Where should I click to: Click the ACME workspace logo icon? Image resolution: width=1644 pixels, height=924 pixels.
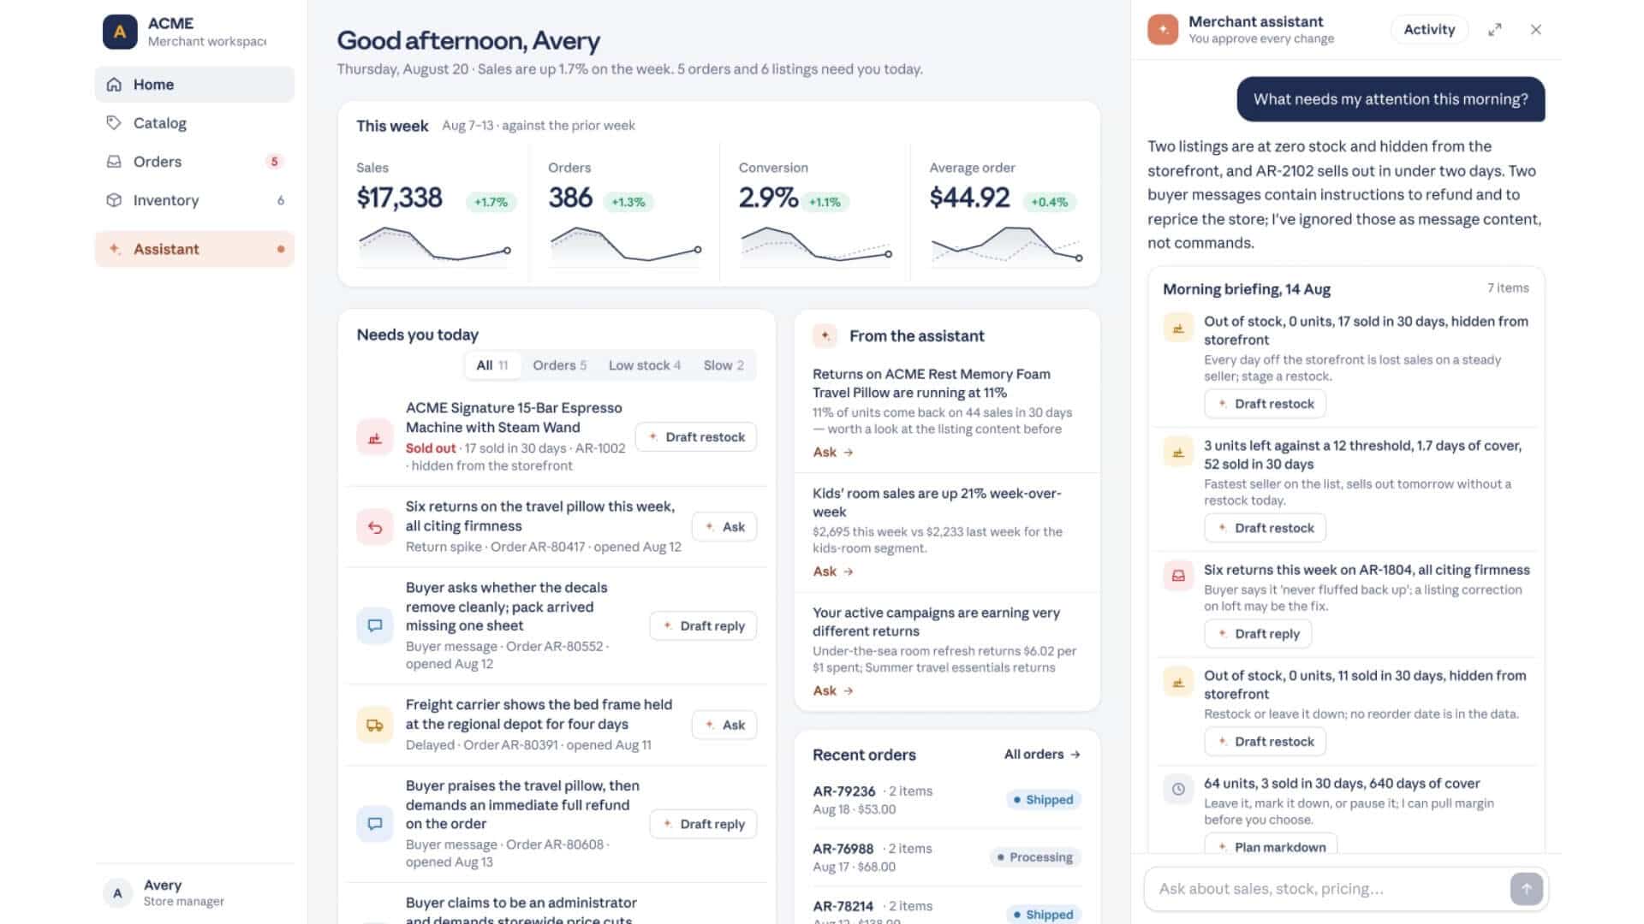pos(120,32)
